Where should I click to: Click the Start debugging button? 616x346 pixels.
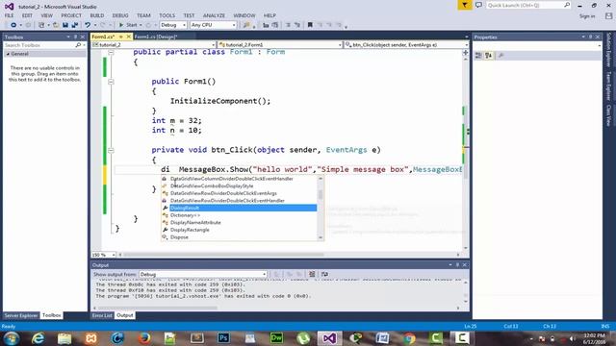point(128,25)
